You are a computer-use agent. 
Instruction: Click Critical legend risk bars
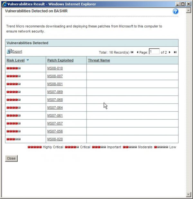point(72,147)
